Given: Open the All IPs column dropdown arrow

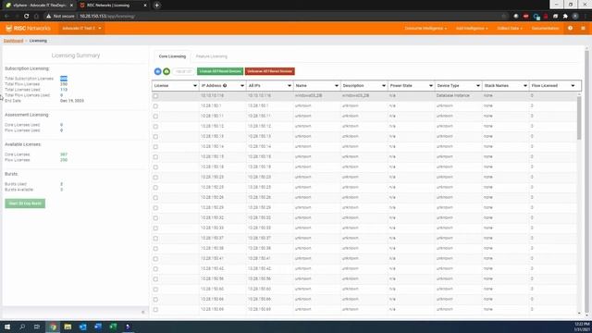Looking at the screenshot, I should 290,86.
